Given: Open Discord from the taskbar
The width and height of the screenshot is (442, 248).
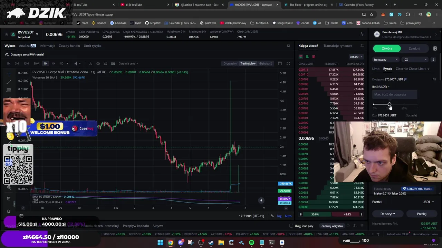Looking at the screenshot, I should click(180, 242).
